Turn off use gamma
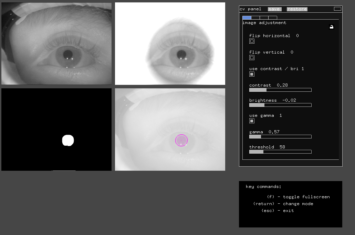The height and width of the screenshot is (235, 355). coord(252,121)
